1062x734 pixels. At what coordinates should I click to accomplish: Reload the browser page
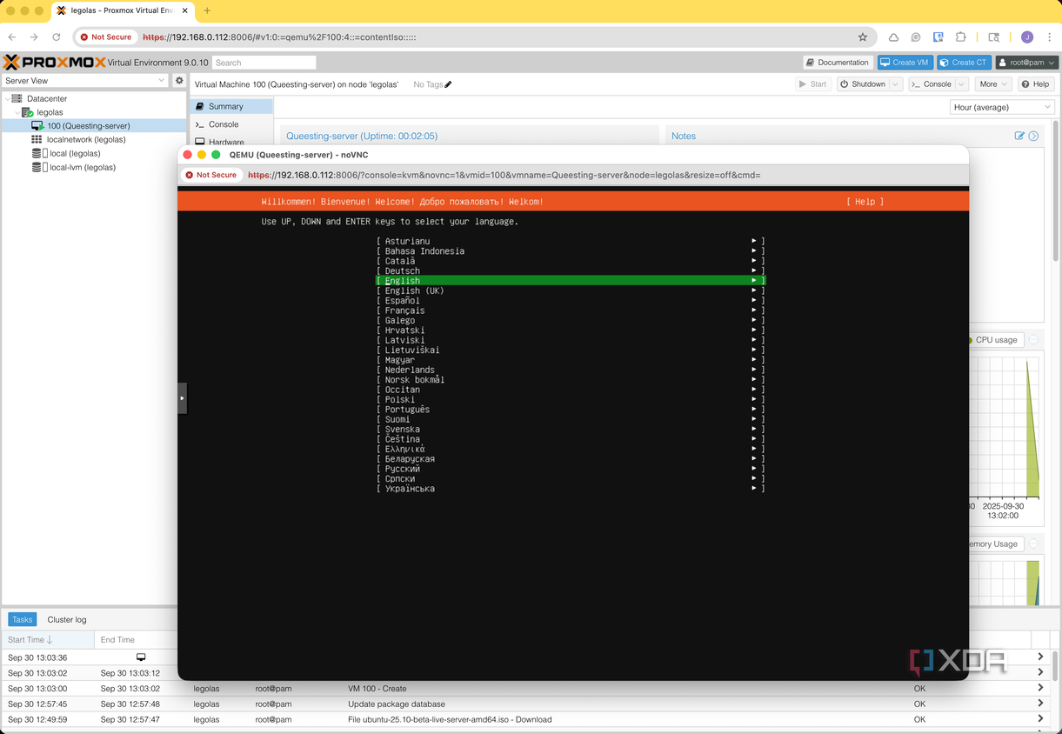[x=57, y=37]
